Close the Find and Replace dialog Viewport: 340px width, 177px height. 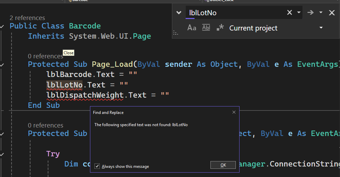pyautogui.click(x=234, y=112)
